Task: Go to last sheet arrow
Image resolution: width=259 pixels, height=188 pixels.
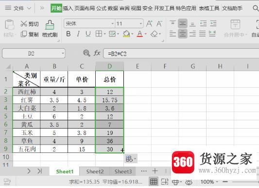Action: click(x=40, y=171)
